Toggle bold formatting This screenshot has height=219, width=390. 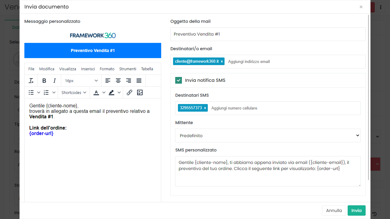click(44, 81)
